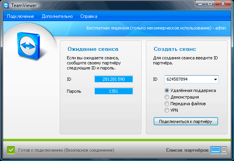Close the TeamViewer window
This screenshot has width=234, height=161.
click(x=223, y=4)
